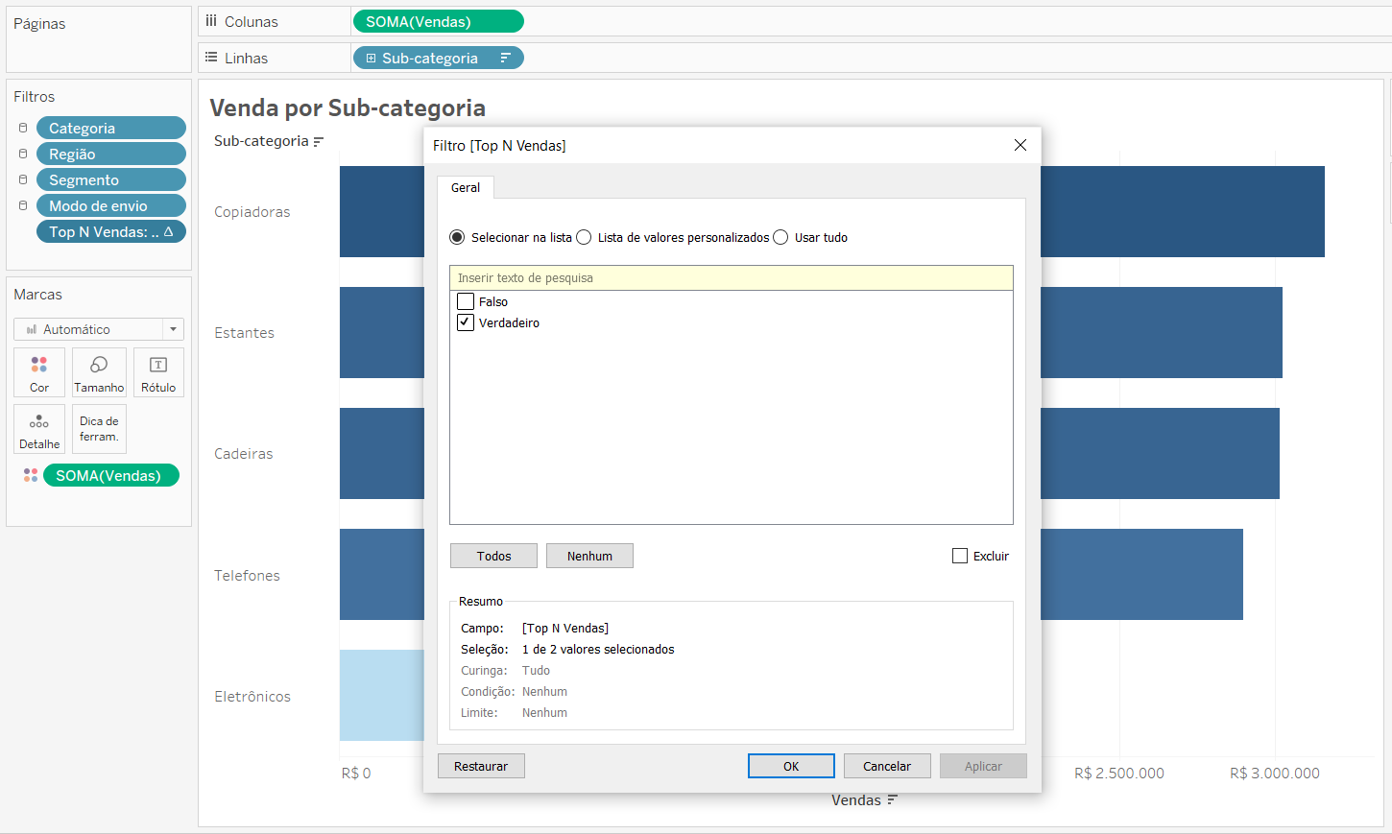1392x834 pixels.
Task: Select SOMA(Vendas) pill on Marcas card
Action: 111,475
